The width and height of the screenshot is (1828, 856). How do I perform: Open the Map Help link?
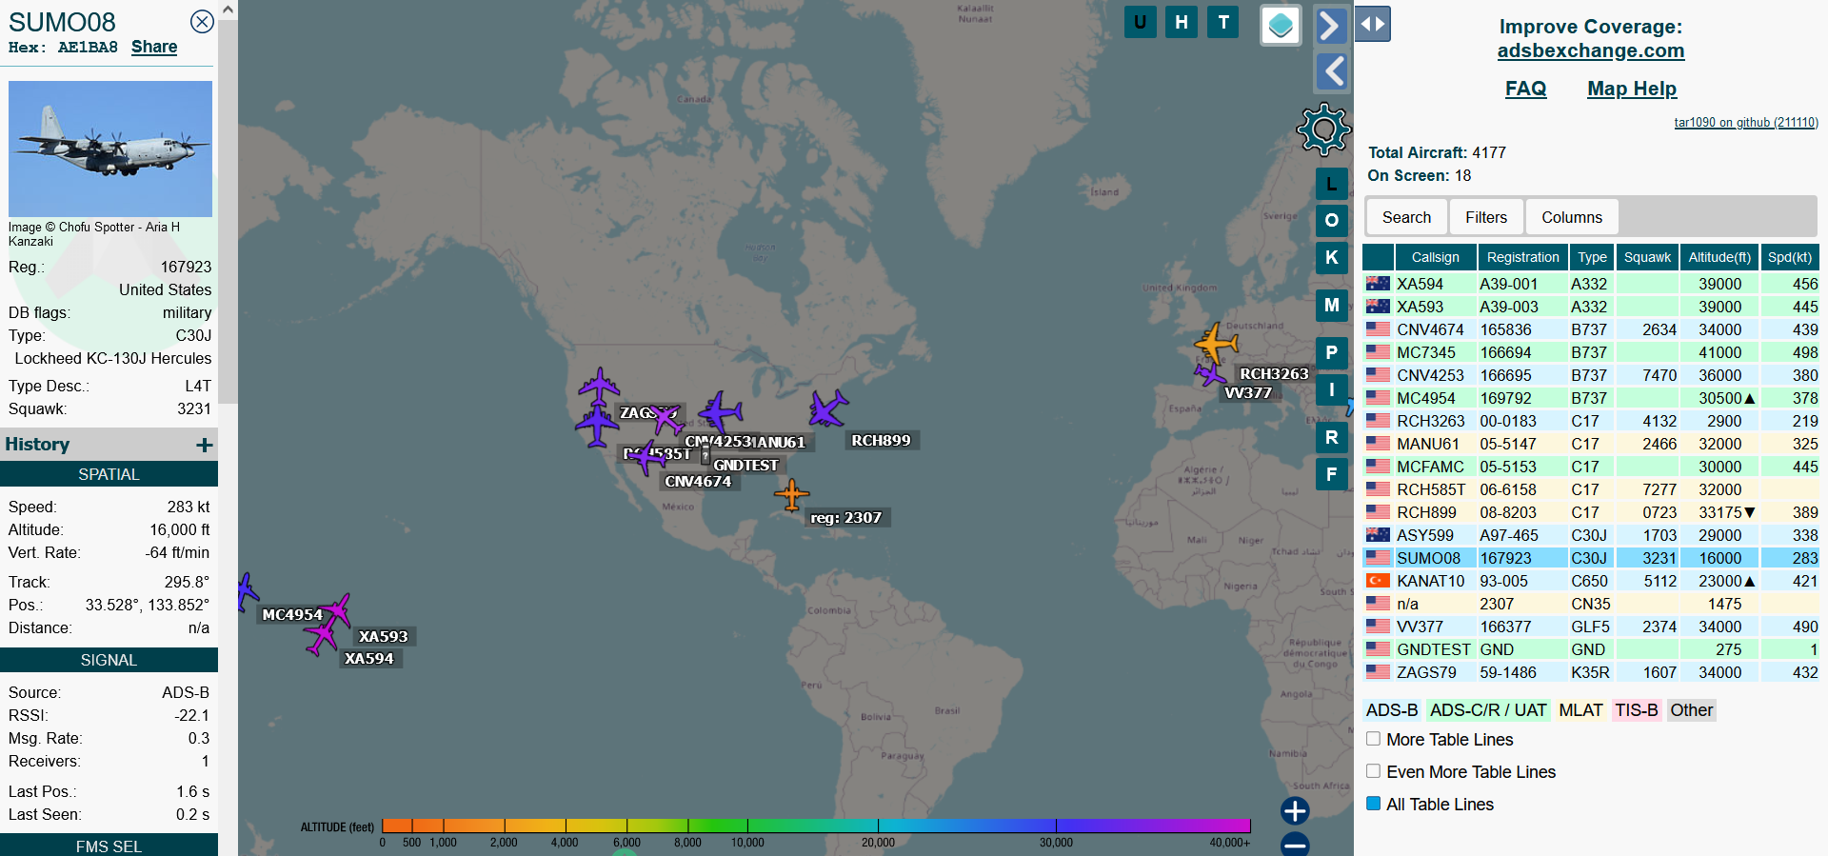point(1632,89)
